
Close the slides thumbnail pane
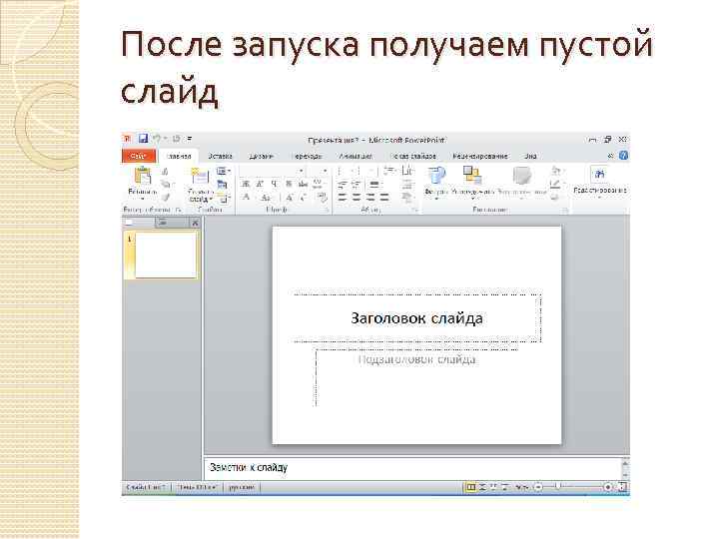(x=195, y=224)
